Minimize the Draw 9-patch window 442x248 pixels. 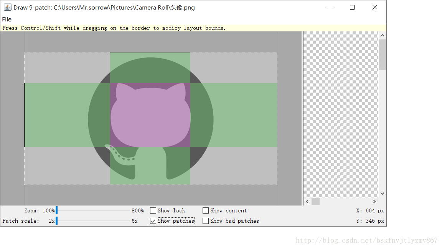(330, 7)
